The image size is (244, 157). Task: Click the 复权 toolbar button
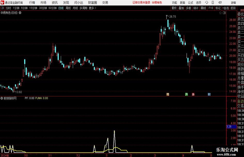coord(174,8)
